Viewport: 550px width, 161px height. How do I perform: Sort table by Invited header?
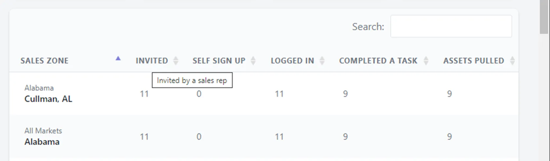(152, 61)
